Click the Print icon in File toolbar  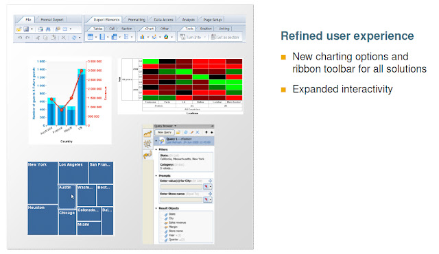[40, 29]
